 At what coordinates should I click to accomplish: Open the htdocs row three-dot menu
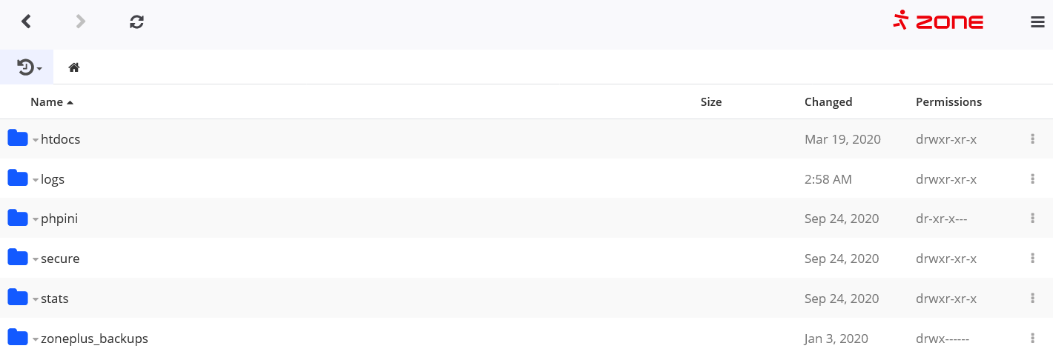pyautogui.click(x=1032, y=139)
